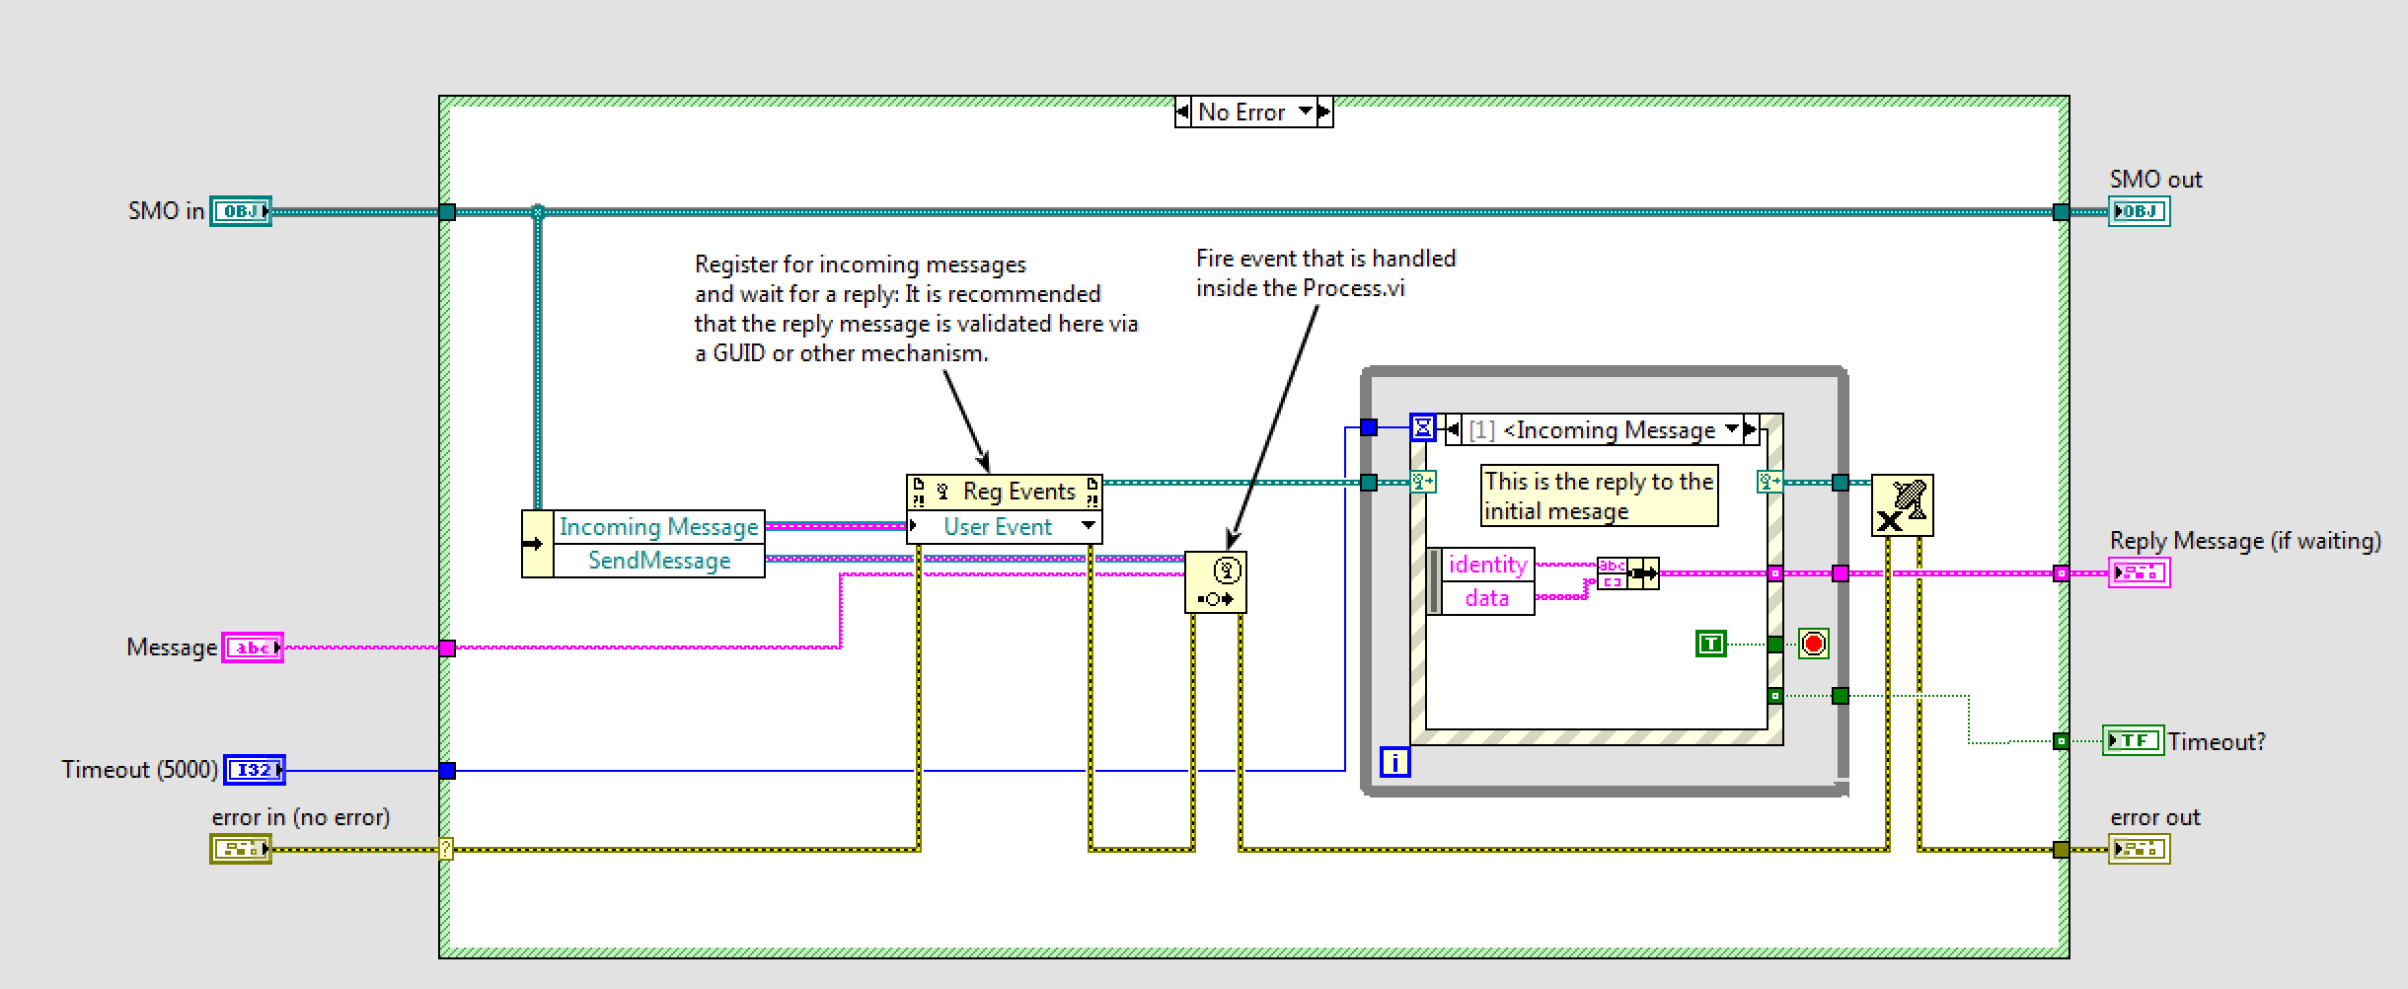Screen dimensions: 2408x989
Task: Click the Bundle node after identity and data
Action: (1628, 573)
